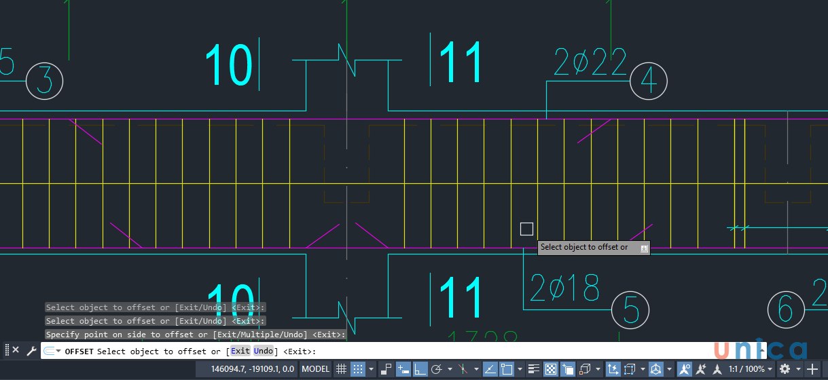Choose the Exit command option
This screenshot has height=380, width=828.
[240, 351]
